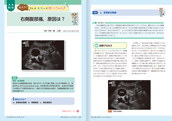
Task: Select answer option c. 急性胆嚢炎
Action: (x=47, y=102)
